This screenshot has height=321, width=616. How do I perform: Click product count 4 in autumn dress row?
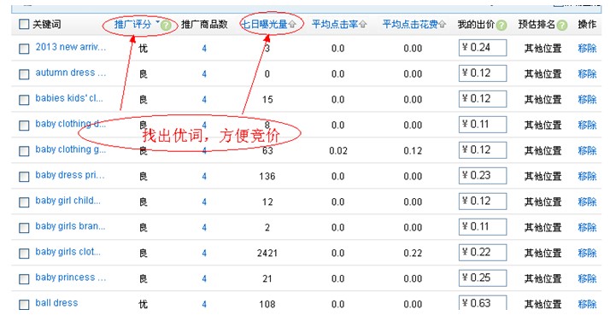coord(204,73)
